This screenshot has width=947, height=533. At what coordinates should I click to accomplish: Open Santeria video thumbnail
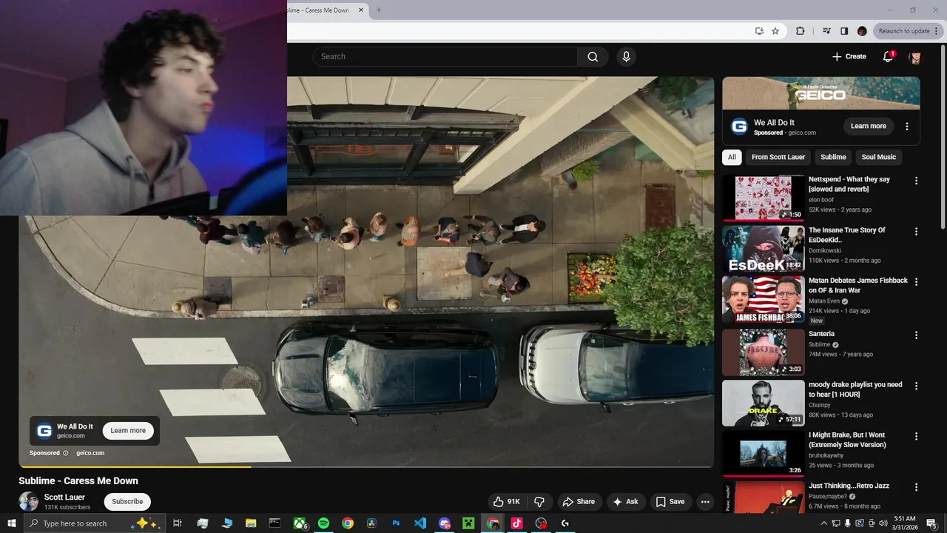[x=763, y=352]
